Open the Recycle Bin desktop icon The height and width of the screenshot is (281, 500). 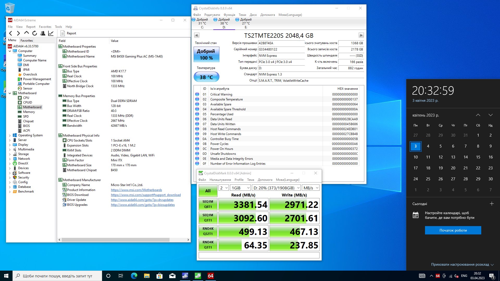click(10, 8)
